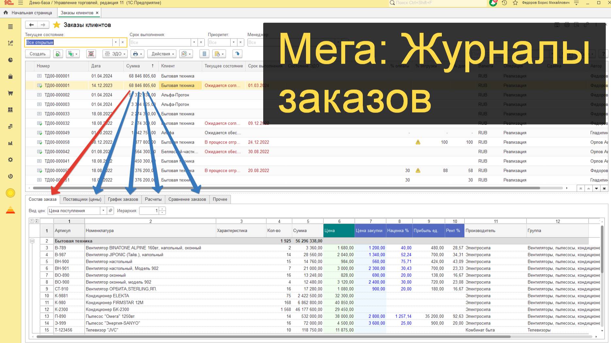Click the list view toolbar icon

[204, 54]
